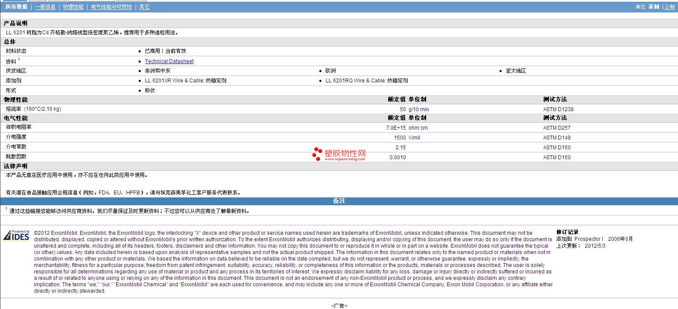678x309 pixels.
Task: Click the 广告 label at bottom
Action: point(339,306)
